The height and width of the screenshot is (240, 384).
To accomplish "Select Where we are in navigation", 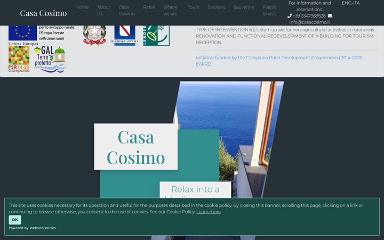I will point(171,11).
